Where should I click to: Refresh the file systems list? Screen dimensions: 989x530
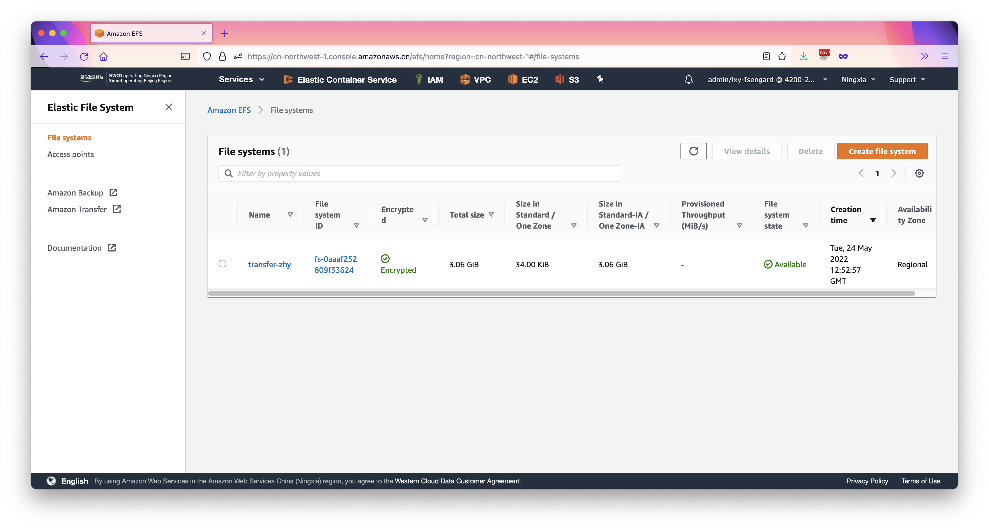(x=693, y=151)
